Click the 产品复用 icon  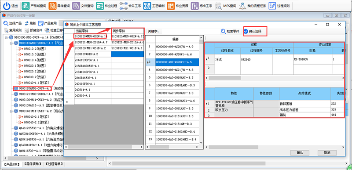pos(40,23)
